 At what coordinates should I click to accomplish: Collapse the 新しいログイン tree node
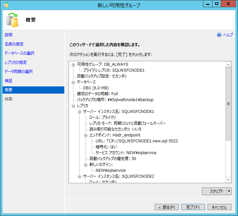point(86,165)
